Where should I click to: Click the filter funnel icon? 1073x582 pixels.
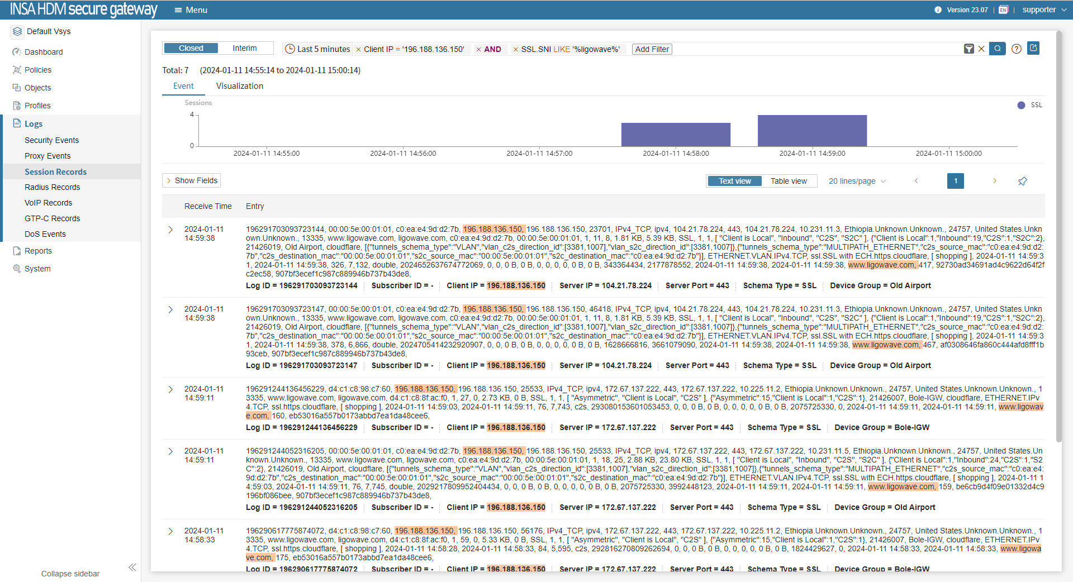tap(968, 49)
